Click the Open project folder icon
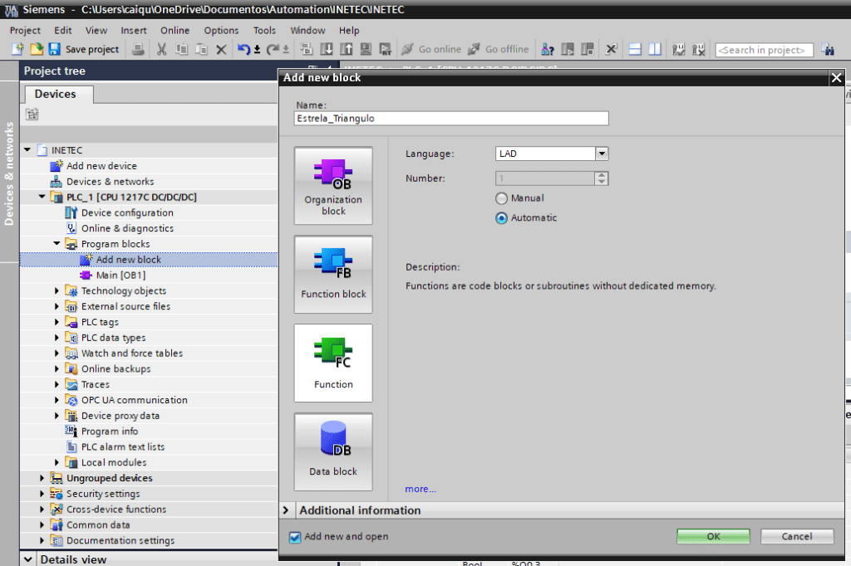This screenshot has height=566, width=851. 37,49
